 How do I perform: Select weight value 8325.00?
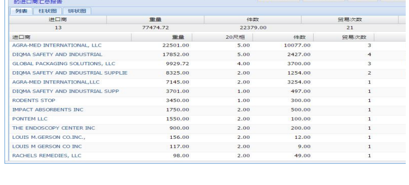(x=177, y=73)
